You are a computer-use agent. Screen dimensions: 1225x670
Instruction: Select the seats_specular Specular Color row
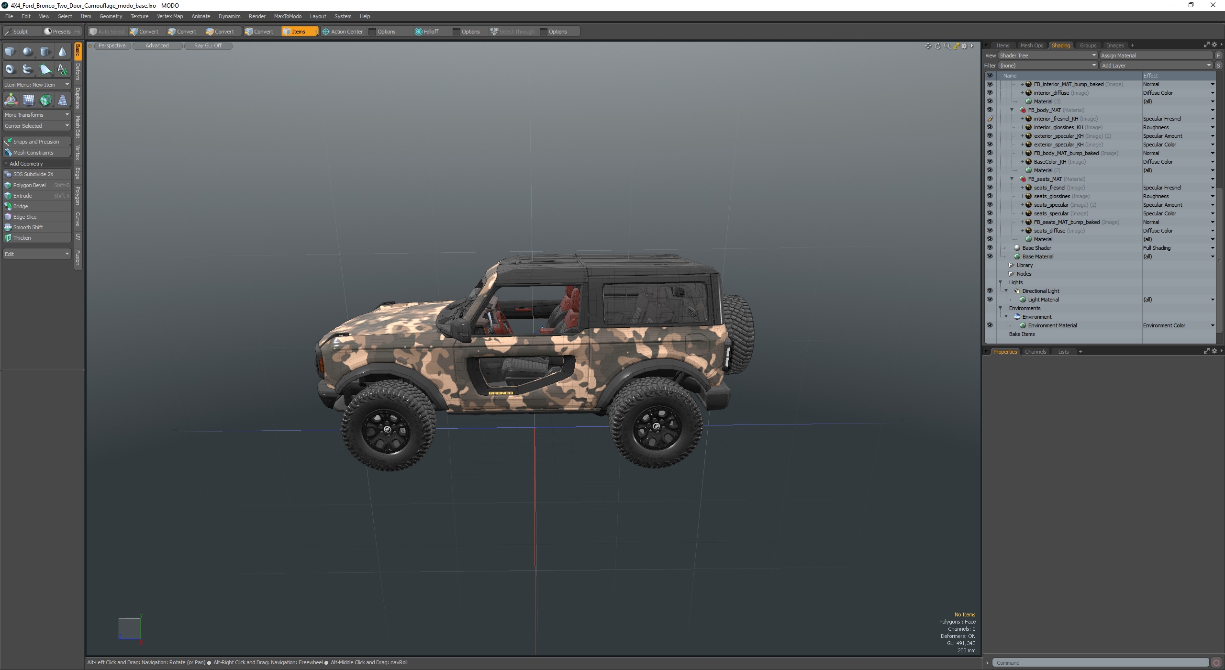(x=1100, y=213)
